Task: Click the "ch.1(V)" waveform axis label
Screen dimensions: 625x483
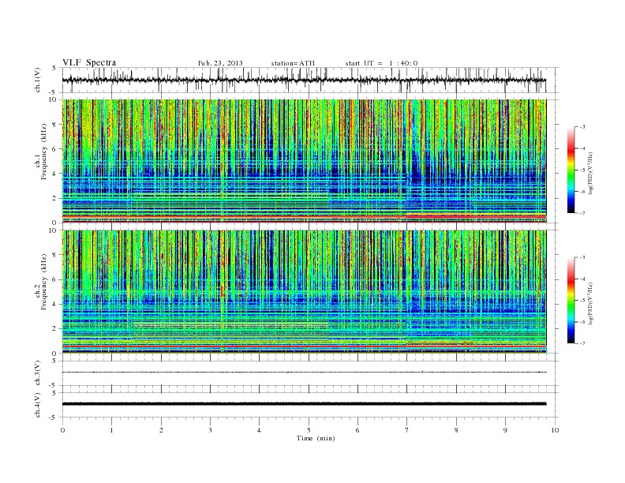Action: (38, 80)
